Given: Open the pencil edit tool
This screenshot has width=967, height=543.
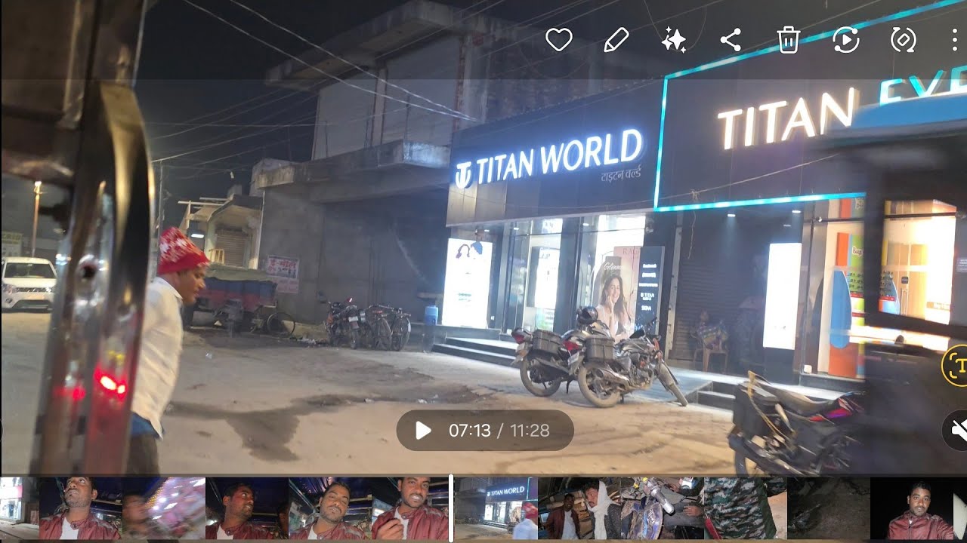Looking at the screenshot, I should pyautogui.click(x=616, y=39).
